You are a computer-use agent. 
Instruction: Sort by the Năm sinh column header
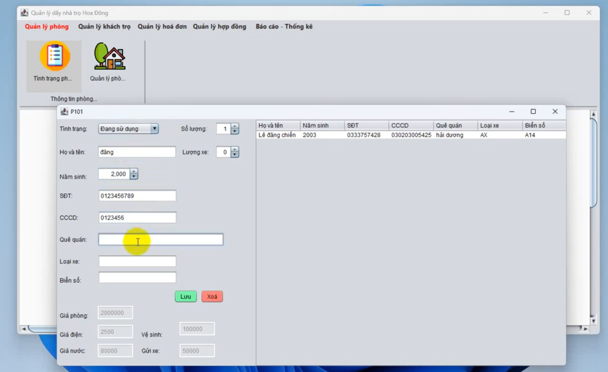(x=322, y=126)
